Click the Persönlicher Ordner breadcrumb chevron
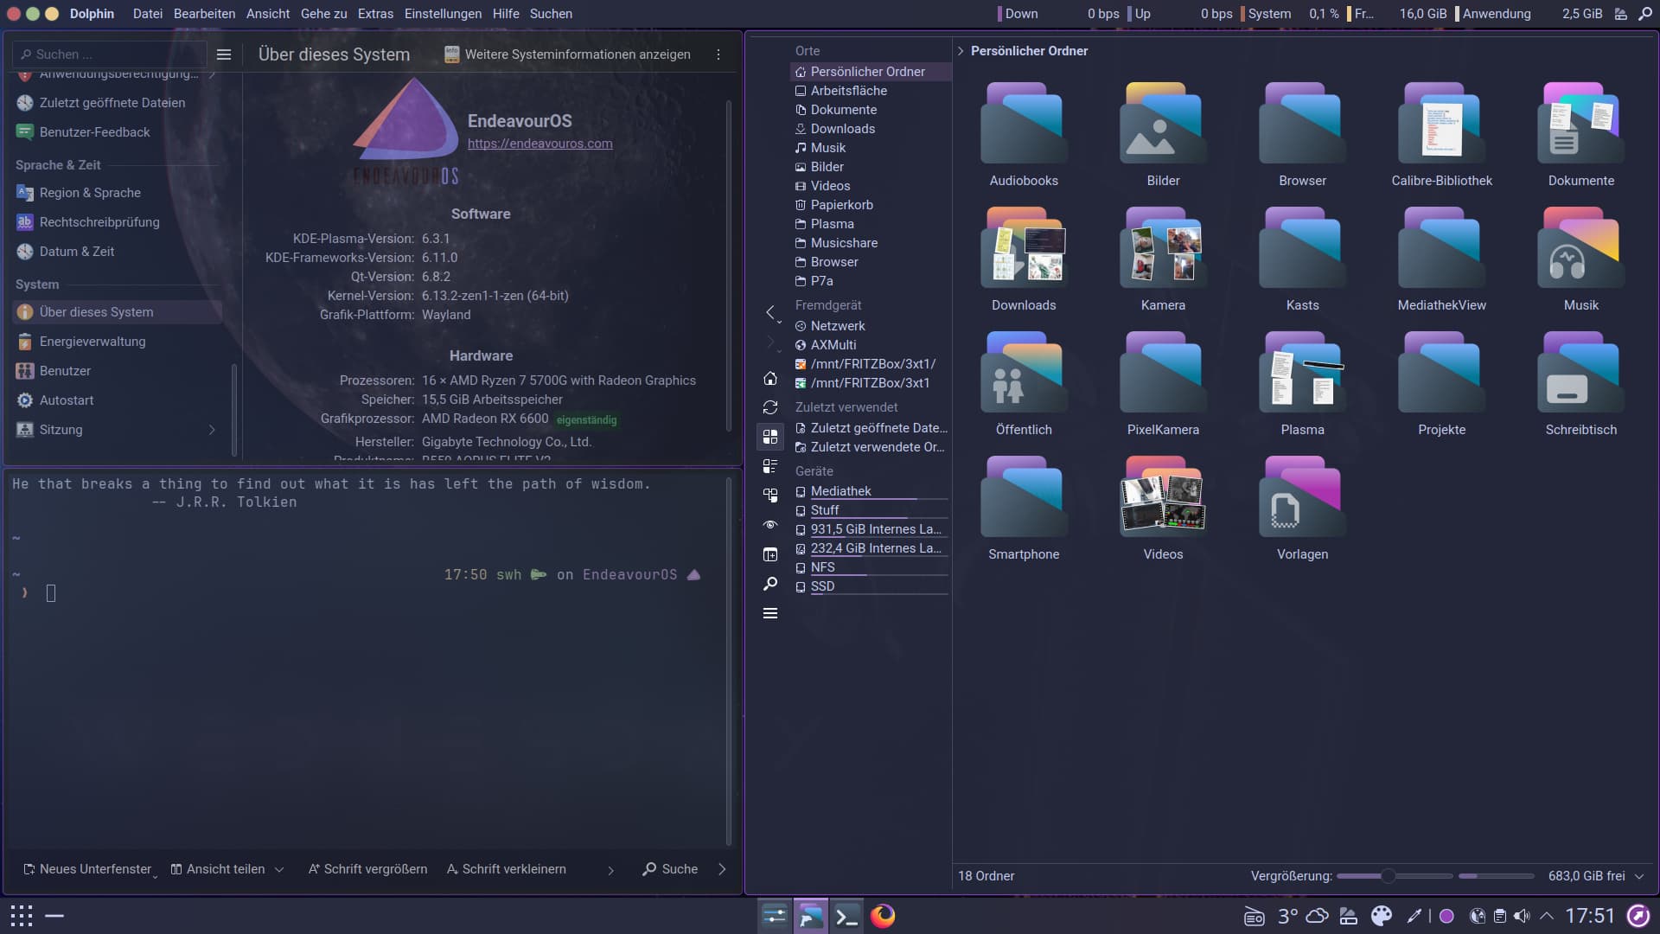This screenshot has width=1660, height=934. click(x=961, y=51)
